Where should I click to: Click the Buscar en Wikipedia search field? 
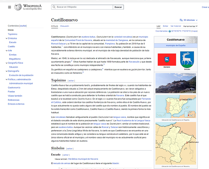pyautogui.click(x=84, y=7)
